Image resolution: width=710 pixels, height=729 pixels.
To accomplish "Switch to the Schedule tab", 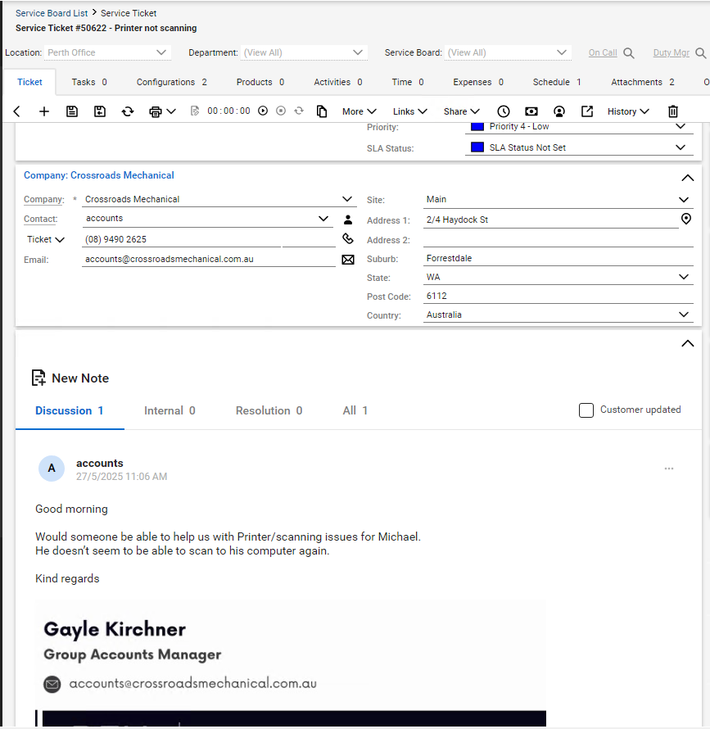I will 557,82.
